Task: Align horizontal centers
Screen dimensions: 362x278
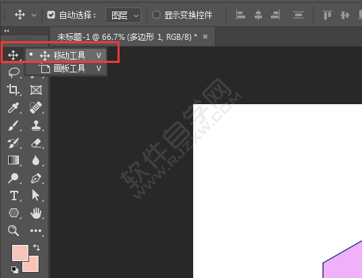Action: (258, 15)
